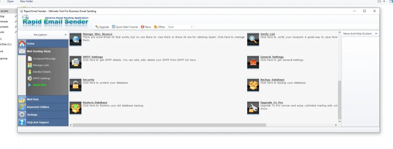Screen dimensions: 393x149
Task: Click the SMTP Settings server icon
Action: point(76,62)
